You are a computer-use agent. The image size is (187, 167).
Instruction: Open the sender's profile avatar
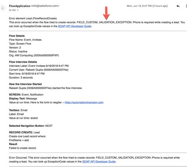(2, 8)
